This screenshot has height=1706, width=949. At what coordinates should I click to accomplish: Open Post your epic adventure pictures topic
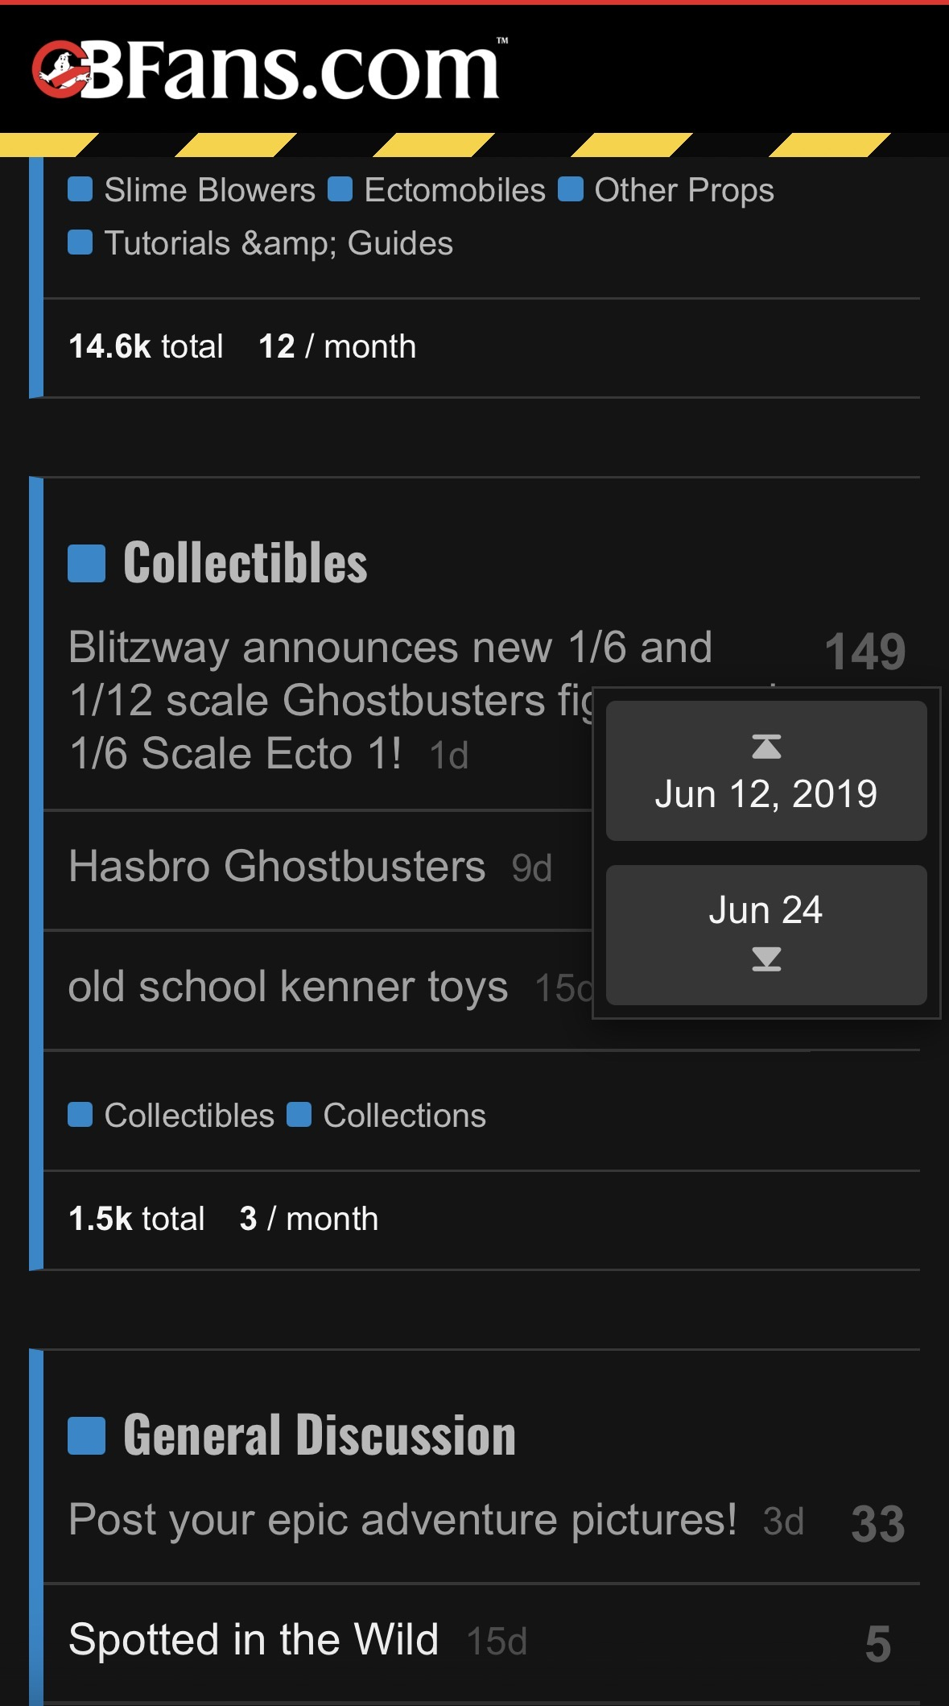point(402,1520)
